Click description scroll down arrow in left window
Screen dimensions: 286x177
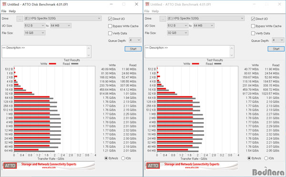(x=89, y=55)
